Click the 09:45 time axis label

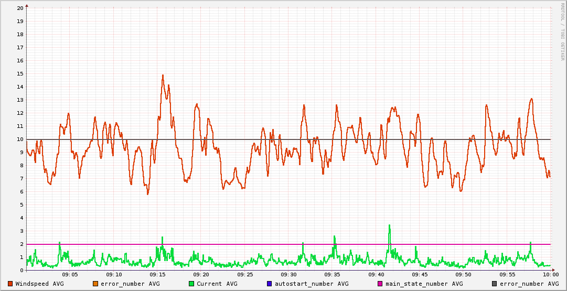click(420, 274)
